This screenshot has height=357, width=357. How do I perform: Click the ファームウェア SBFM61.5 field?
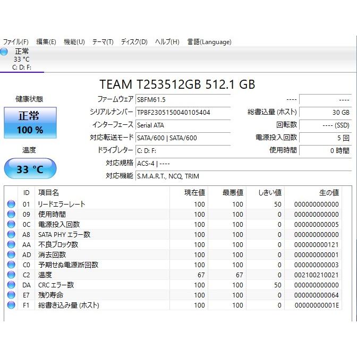[182, 99]
